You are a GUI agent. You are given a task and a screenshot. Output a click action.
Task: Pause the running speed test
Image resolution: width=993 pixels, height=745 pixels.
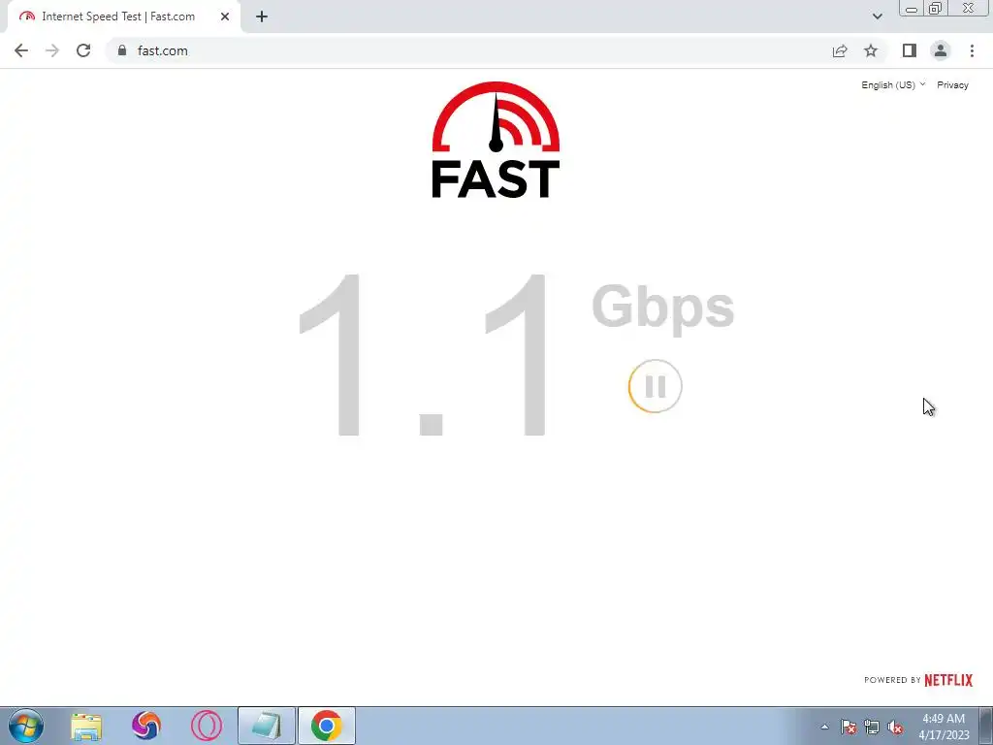point(655,386)
